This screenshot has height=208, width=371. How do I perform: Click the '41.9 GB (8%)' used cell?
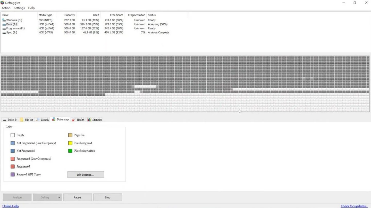[91, 32]
